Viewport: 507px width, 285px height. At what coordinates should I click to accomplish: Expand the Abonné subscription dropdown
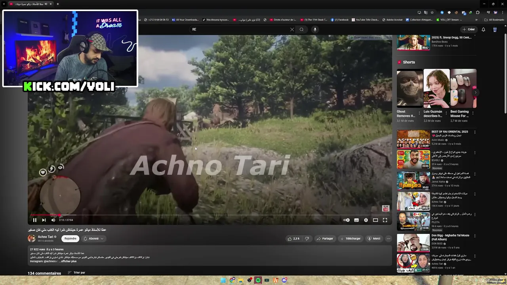point(93,239)
